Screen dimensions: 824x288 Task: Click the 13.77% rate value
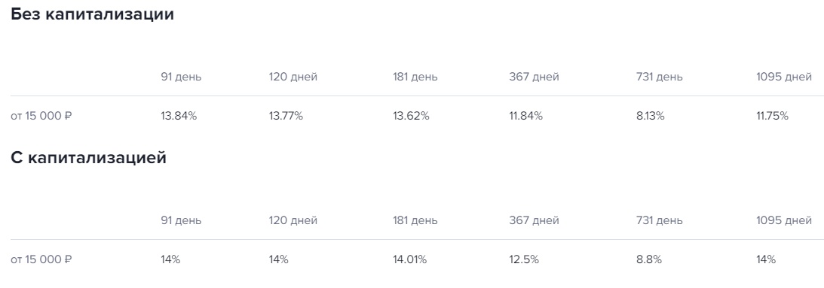286,116
